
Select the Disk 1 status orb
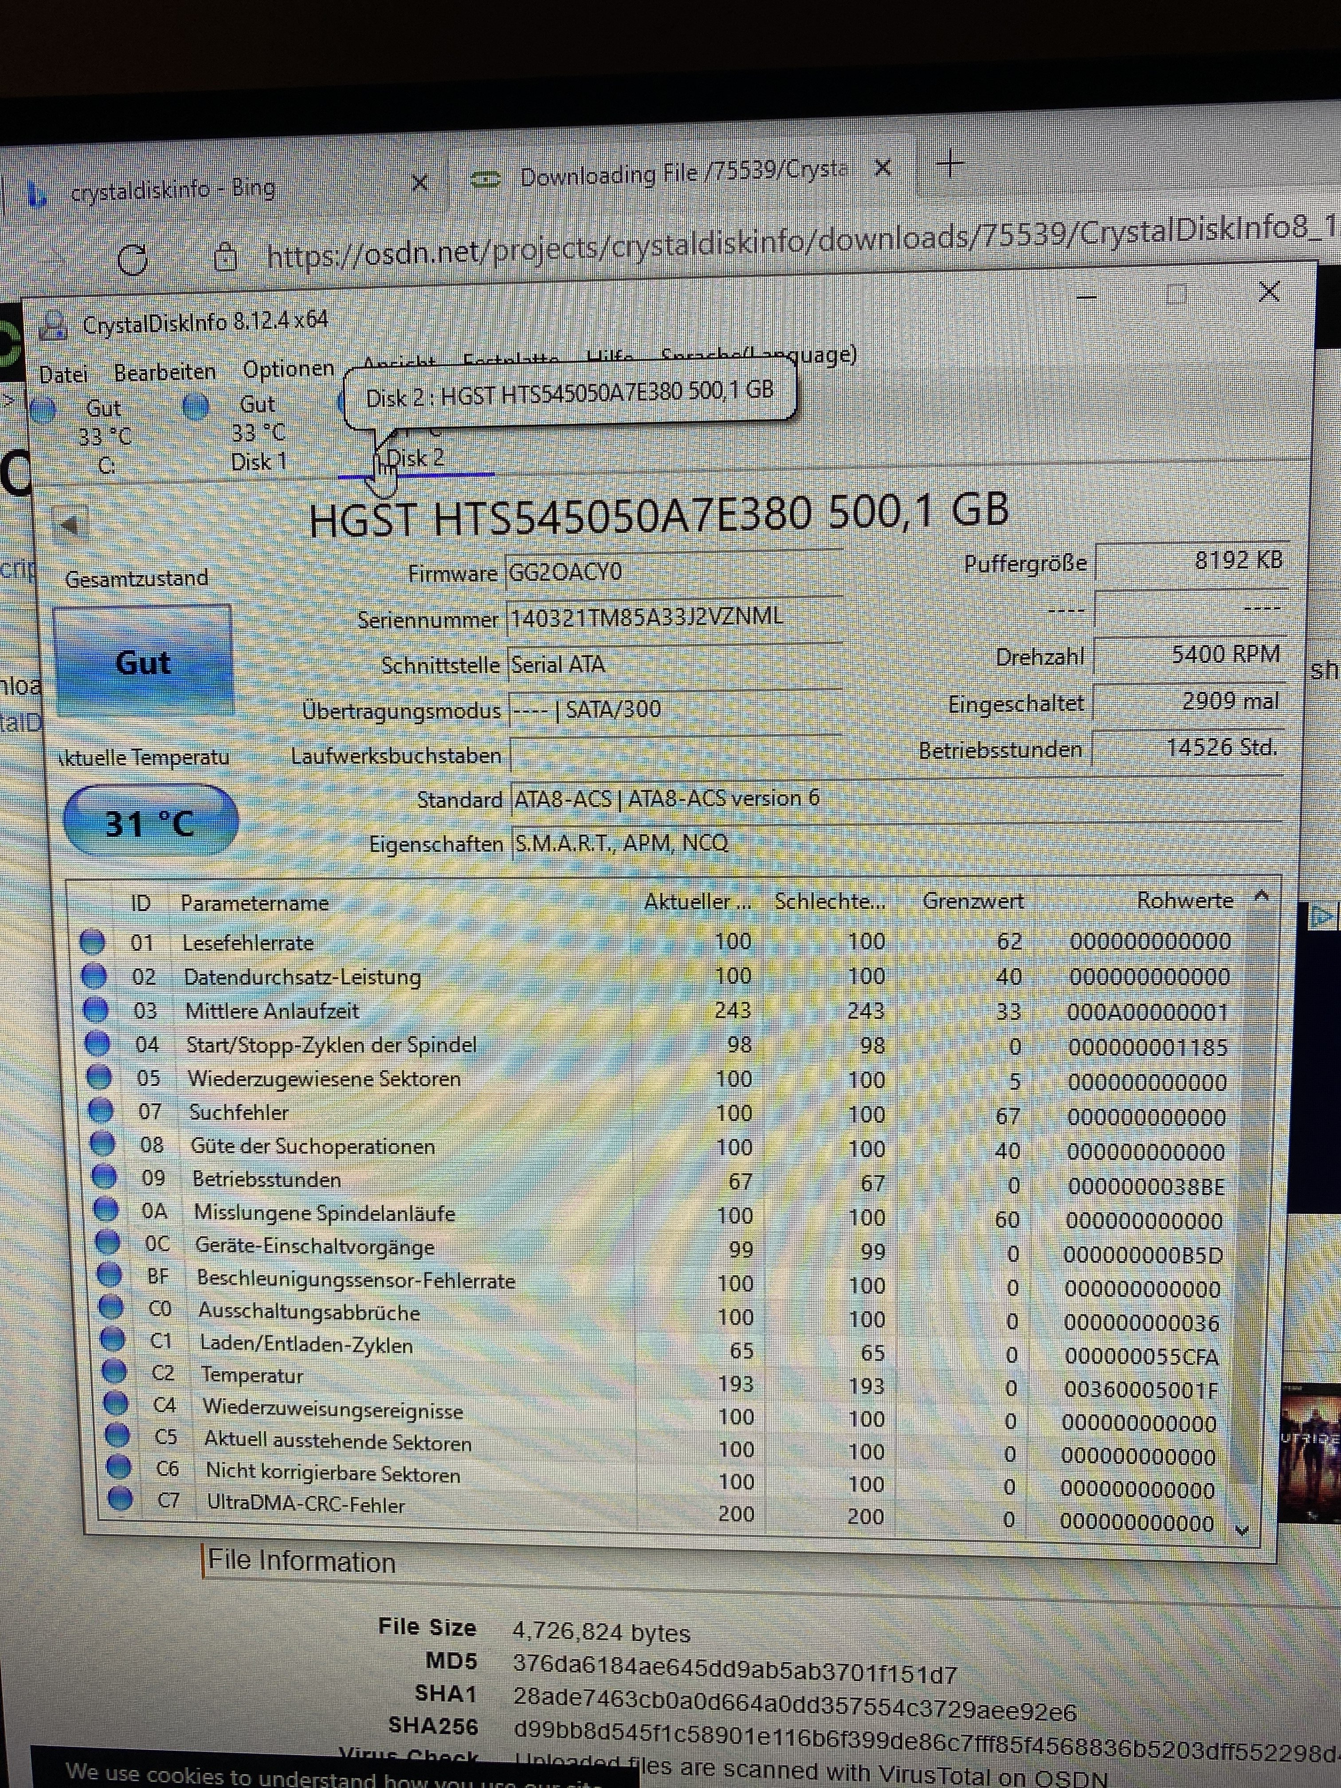pyautogui.click(x=196, y=407)
